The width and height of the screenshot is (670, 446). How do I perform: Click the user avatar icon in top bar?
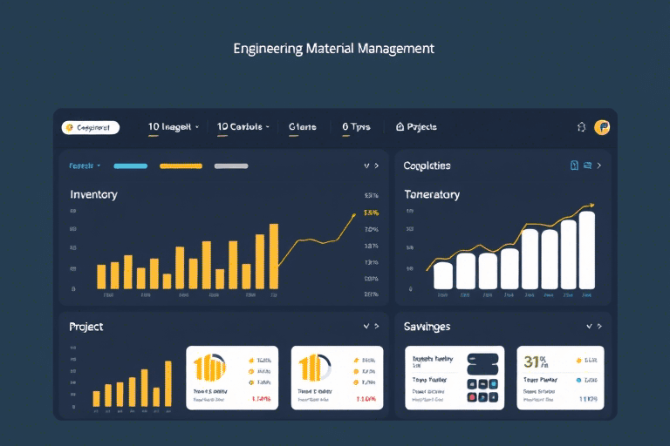602,127
